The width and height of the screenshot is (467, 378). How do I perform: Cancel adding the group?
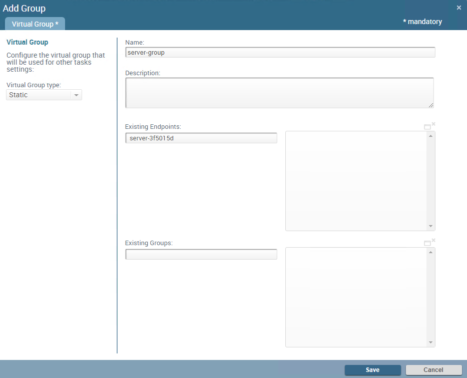pyautogui.click(x=433, y=370)
